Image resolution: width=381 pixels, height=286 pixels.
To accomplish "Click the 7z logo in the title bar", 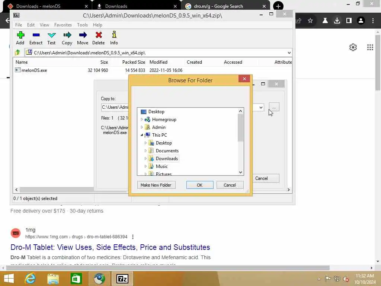I will (x=16, y=15).
